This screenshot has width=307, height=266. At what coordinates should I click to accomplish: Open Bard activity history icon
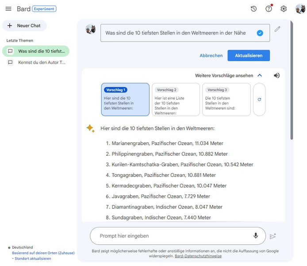[253, 9]
